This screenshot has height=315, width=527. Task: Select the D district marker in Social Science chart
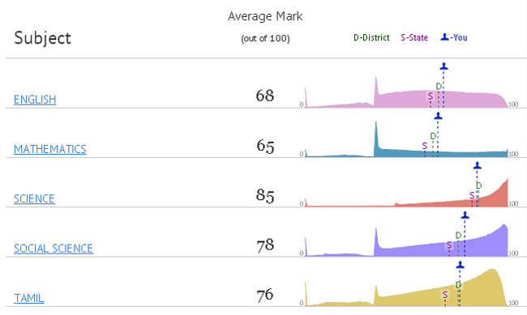click(458, 236)
